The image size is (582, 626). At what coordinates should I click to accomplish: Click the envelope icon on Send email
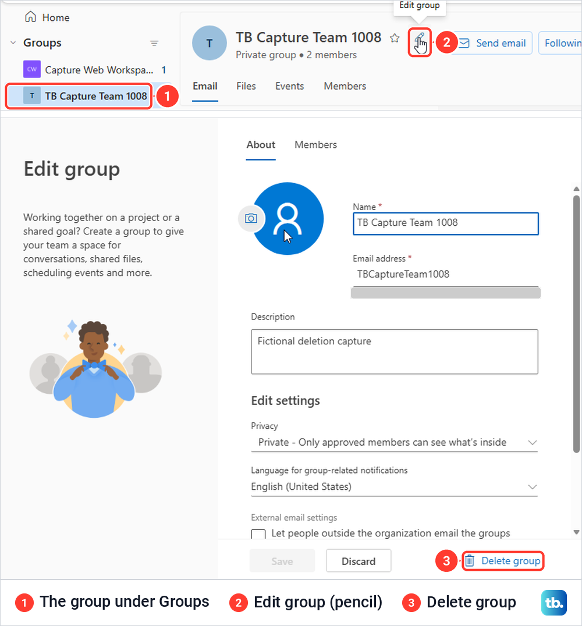point(464,43)
